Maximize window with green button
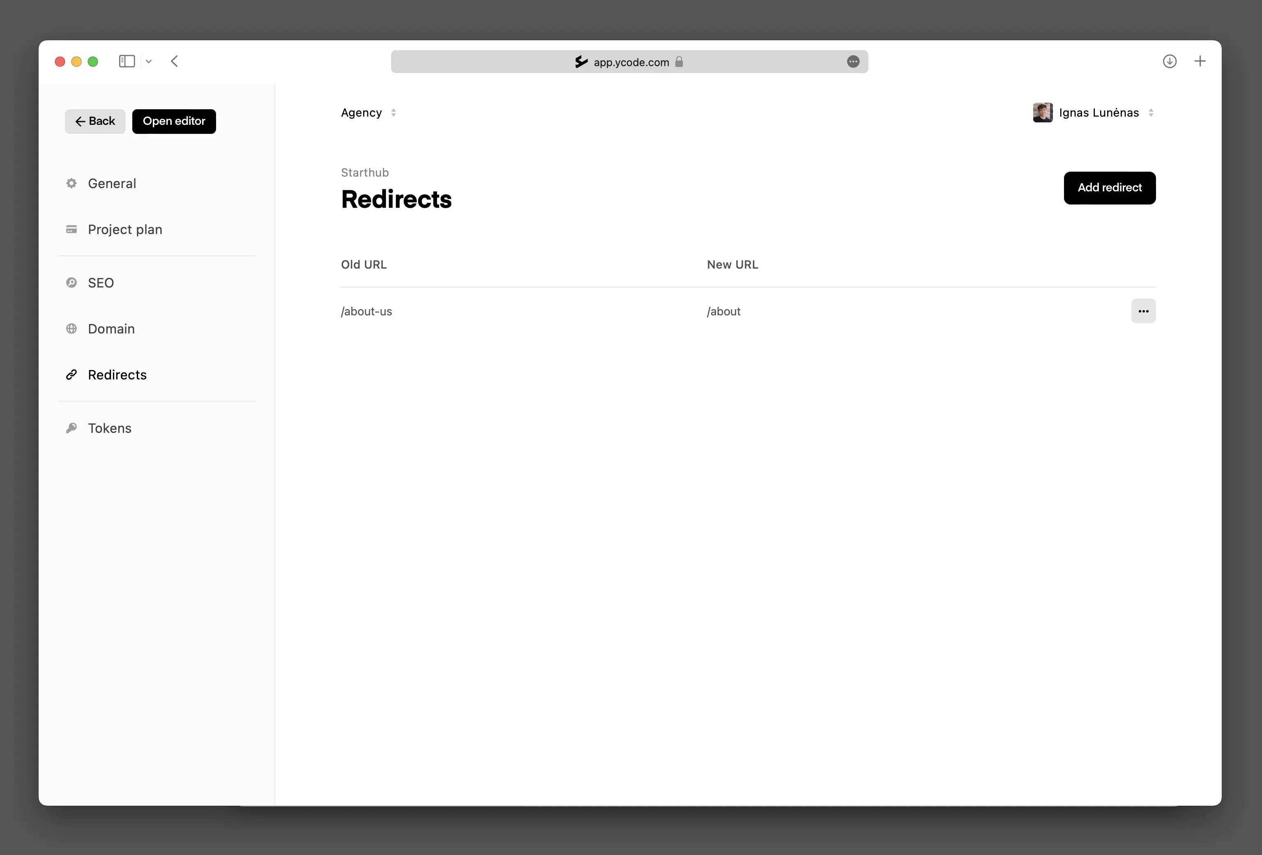Image resolution: width=1262 pixels, height=855 pixels. 93,62
